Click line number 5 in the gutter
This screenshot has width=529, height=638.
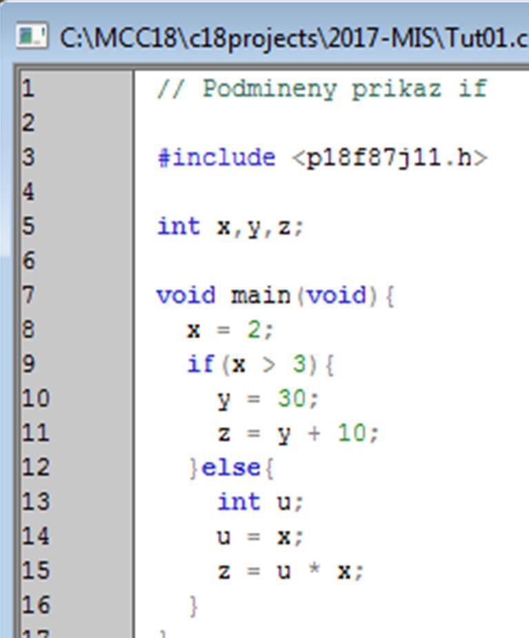tap(28, 226)
